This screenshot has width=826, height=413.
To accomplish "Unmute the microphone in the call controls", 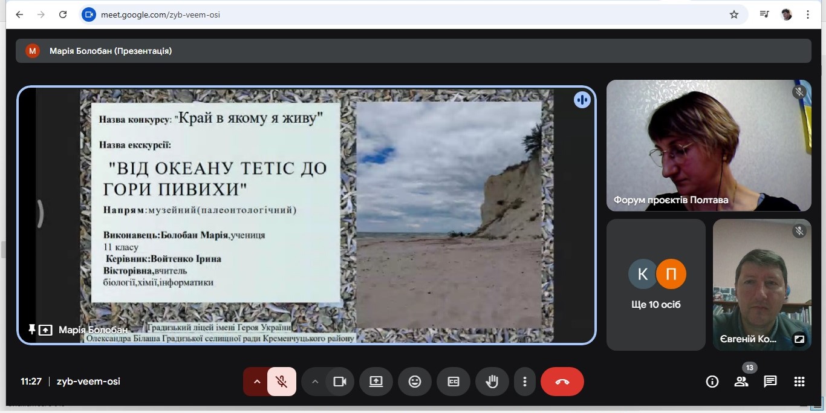I will (x=281, y=382).
